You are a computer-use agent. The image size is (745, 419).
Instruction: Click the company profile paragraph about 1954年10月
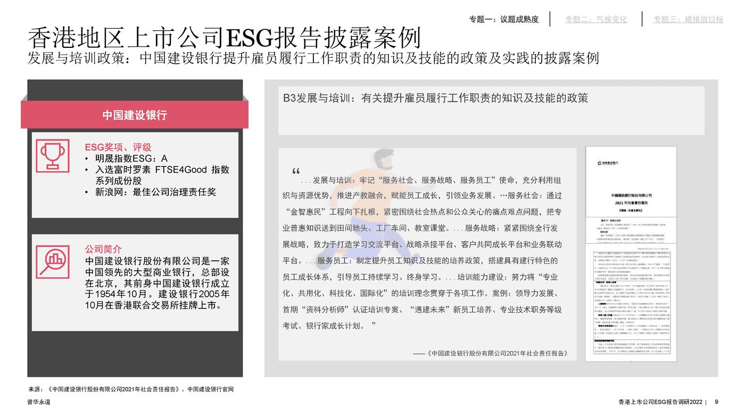coord(158,283)
